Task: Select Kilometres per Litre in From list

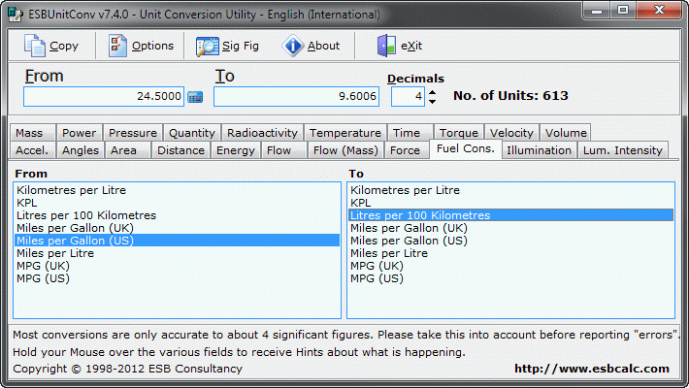Action: (x=71, y=190)
